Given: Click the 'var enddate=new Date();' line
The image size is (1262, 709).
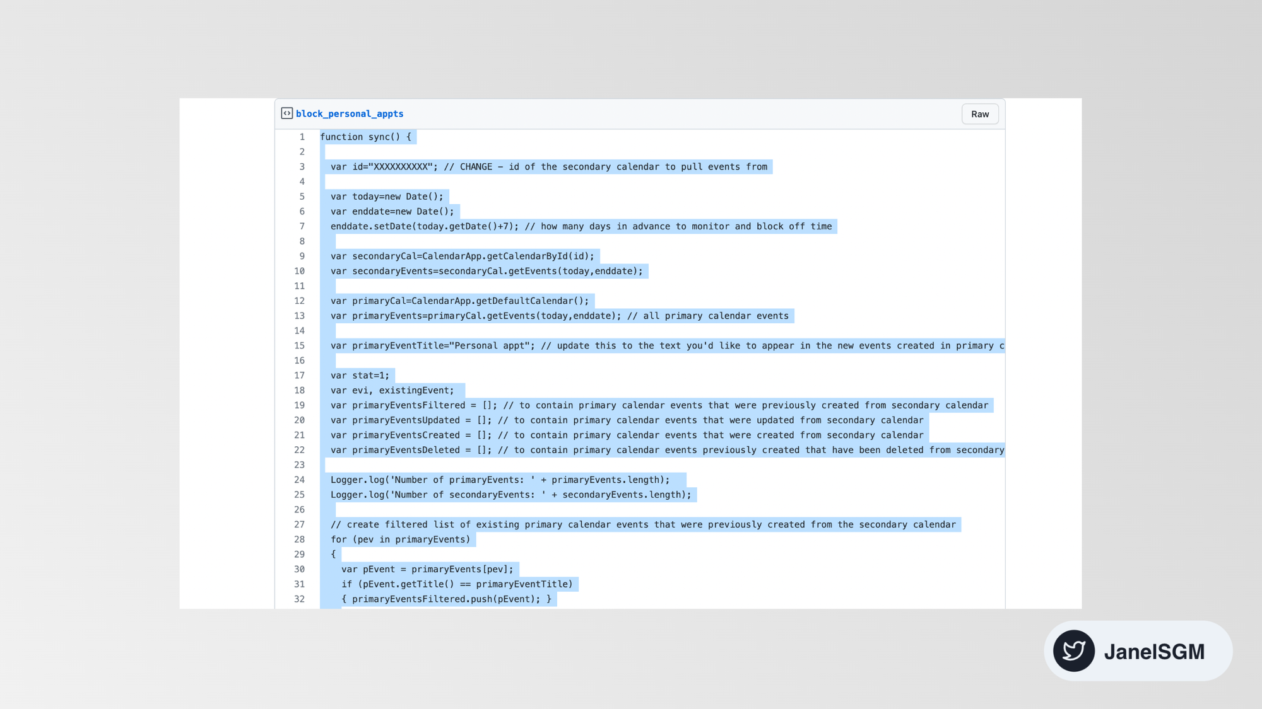Looking at the screenshot, I should (x=392, y=212).
